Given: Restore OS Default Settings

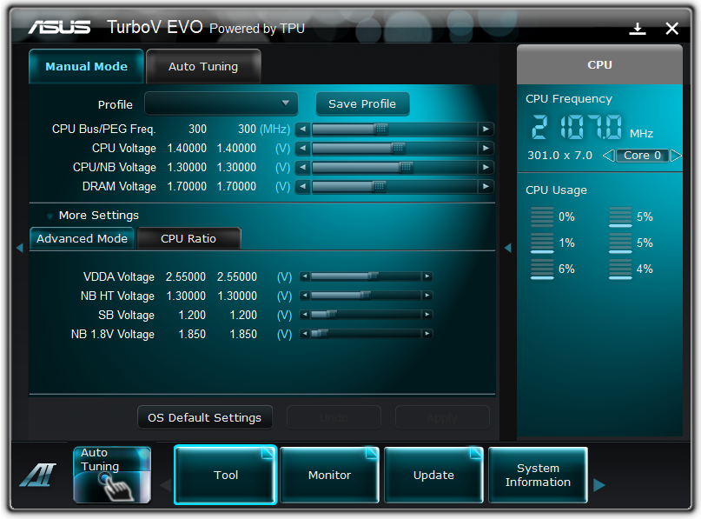Looking at the screenshot, I should click(205, 417).
